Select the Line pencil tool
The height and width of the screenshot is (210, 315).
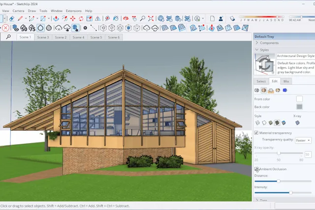coord(20,19)
